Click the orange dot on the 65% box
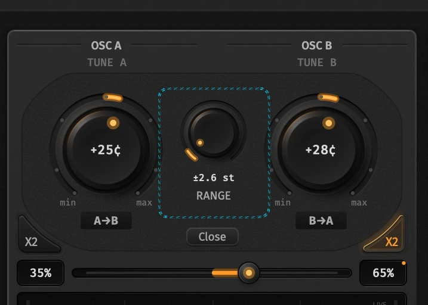428x305 pixels. pyautogui.click(x=404, y=263)
